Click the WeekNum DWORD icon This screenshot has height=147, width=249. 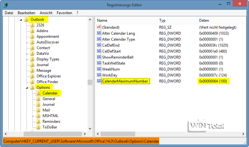99,69
